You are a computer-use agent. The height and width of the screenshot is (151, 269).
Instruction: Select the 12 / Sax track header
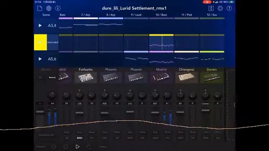(212, 15)
